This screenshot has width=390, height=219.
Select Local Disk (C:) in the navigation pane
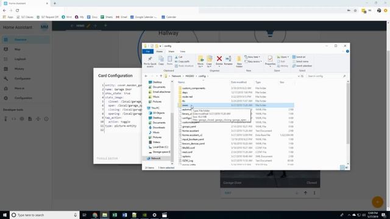tap(160, 147)
